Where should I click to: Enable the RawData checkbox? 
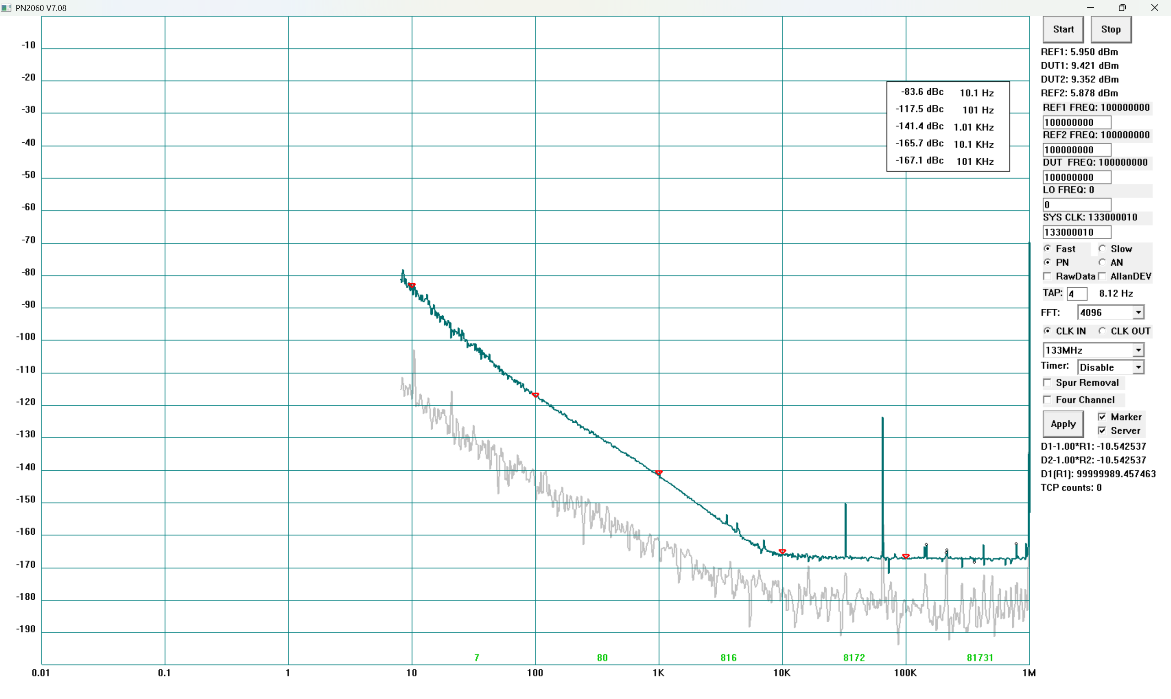[x=1047, y=276]
